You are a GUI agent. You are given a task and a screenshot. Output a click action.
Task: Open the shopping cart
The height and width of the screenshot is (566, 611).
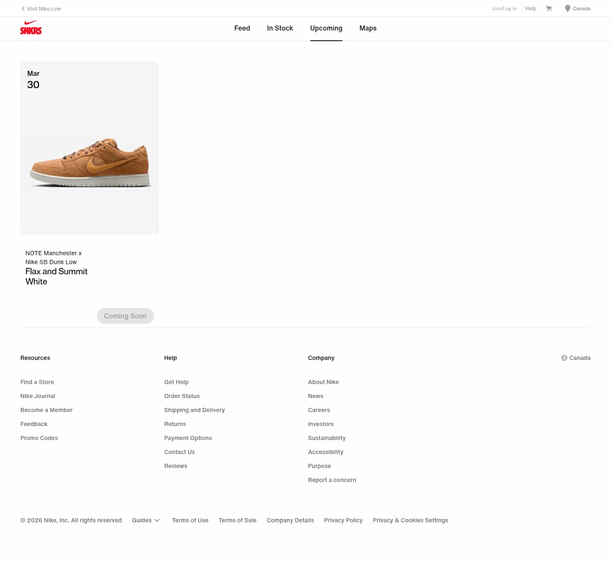coord(549,8)
